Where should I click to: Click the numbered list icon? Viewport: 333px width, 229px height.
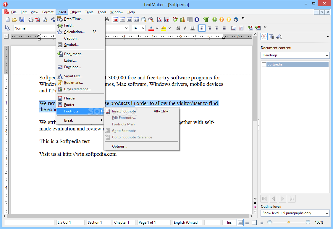[241, 28]
